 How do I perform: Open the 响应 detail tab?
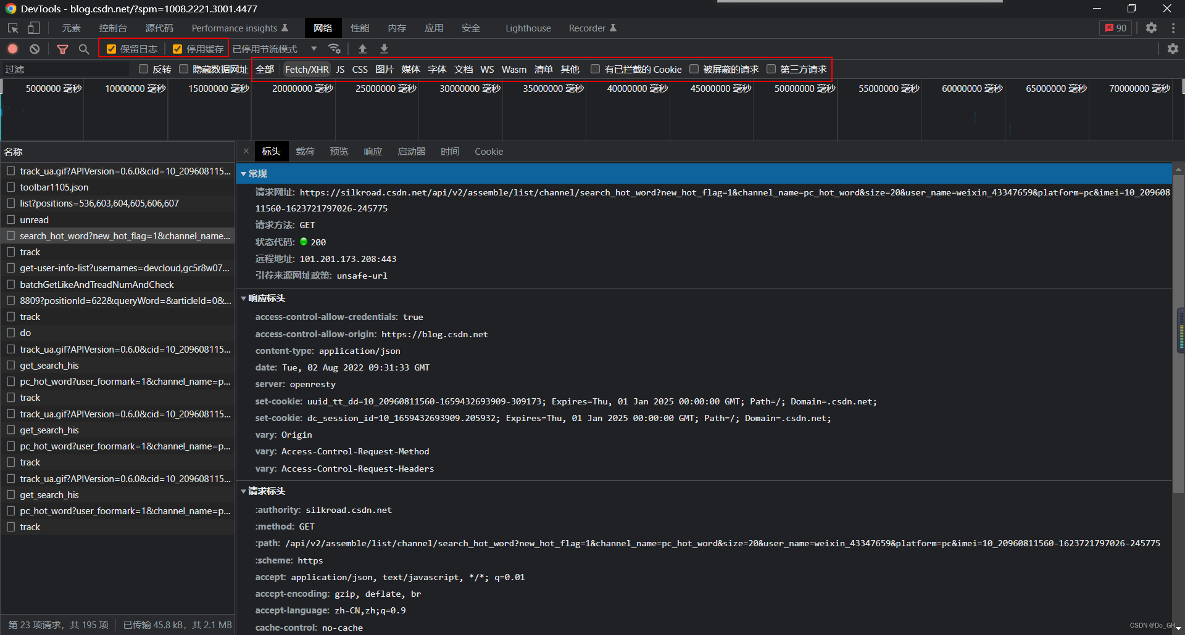point(373,151)
